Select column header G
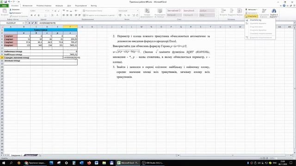This screenshot has width=296, height=166. point(82,27)
